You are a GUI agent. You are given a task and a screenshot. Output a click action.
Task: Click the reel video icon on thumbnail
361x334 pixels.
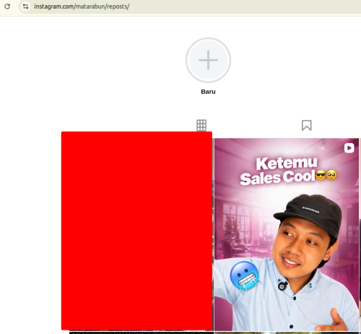pos(349,148)
